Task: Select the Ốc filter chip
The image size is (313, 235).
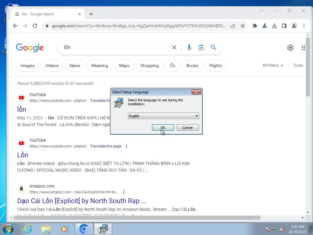Action: [172, 65]
